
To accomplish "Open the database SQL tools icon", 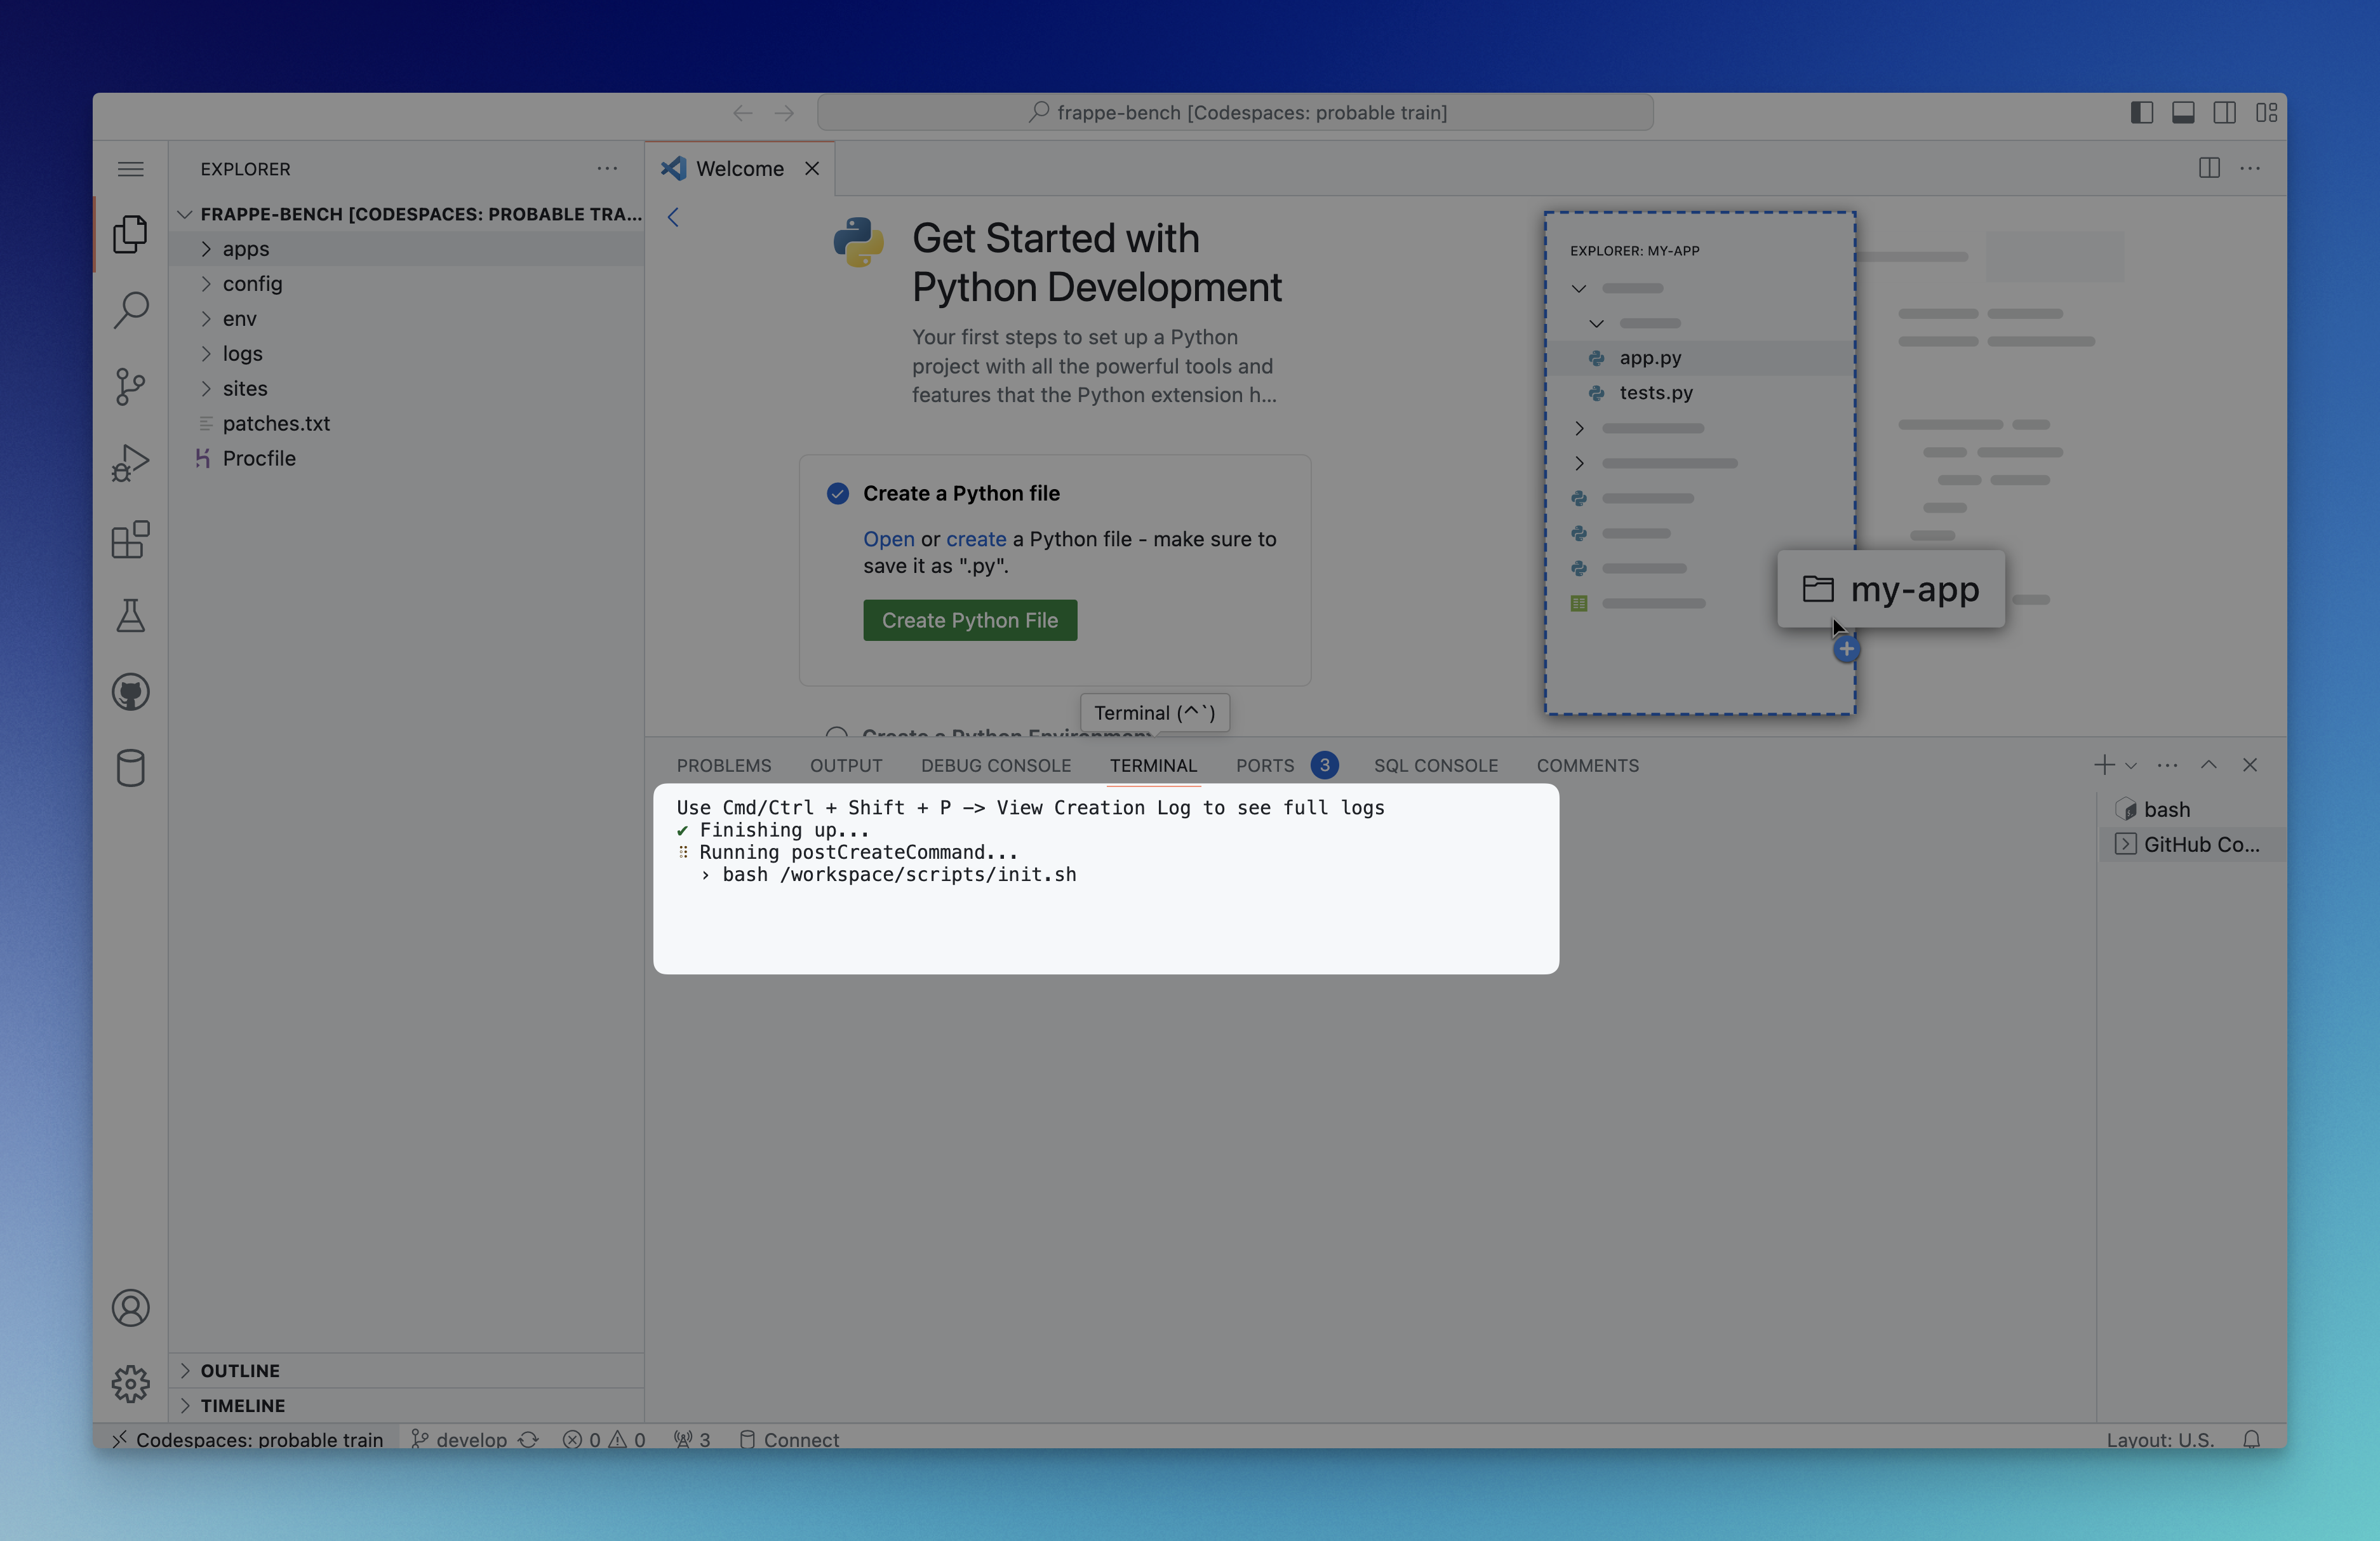I will click(130, 768).
